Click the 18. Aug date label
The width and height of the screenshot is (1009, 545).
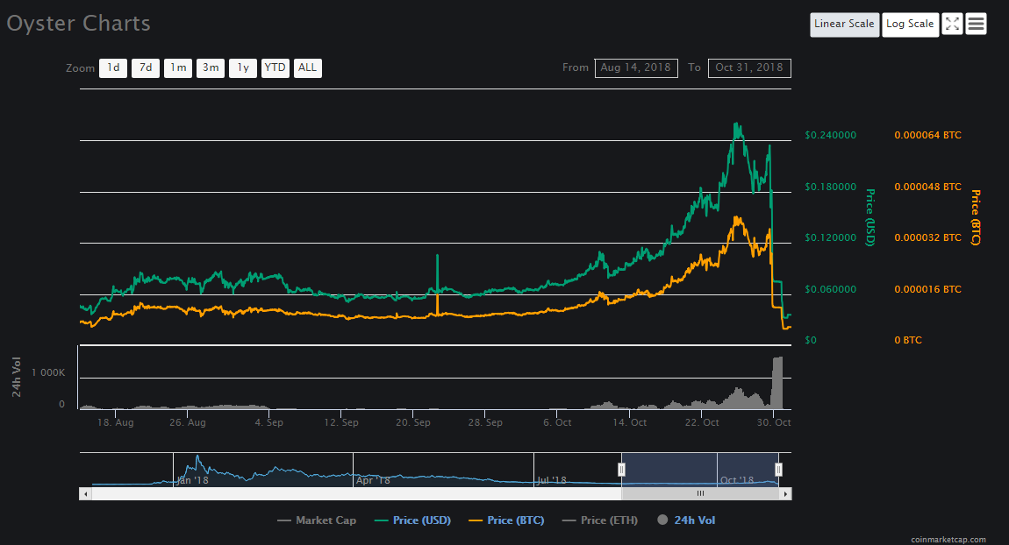[x=116, y=422]
